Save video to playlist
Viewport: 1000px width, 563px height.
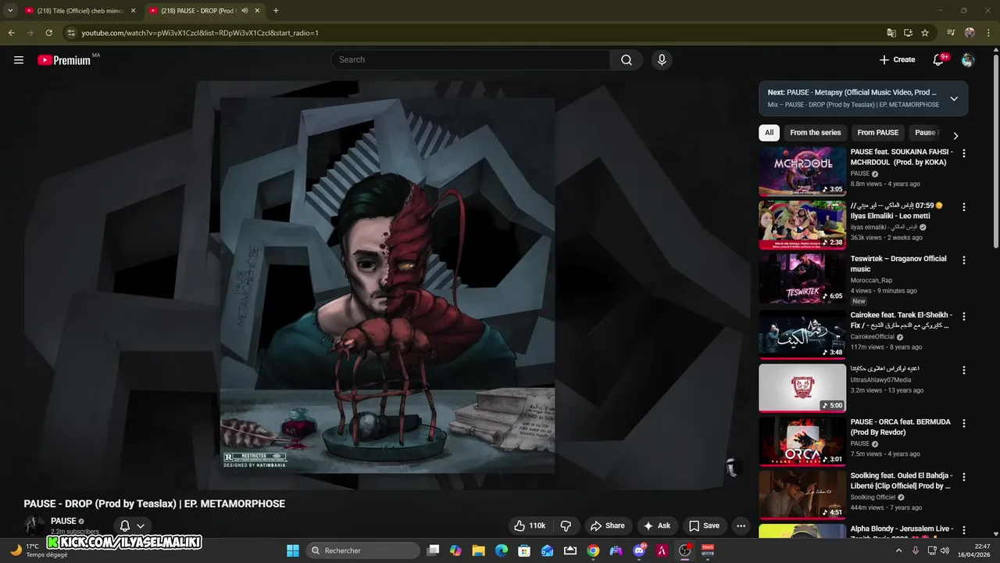(x=704, y=525)
